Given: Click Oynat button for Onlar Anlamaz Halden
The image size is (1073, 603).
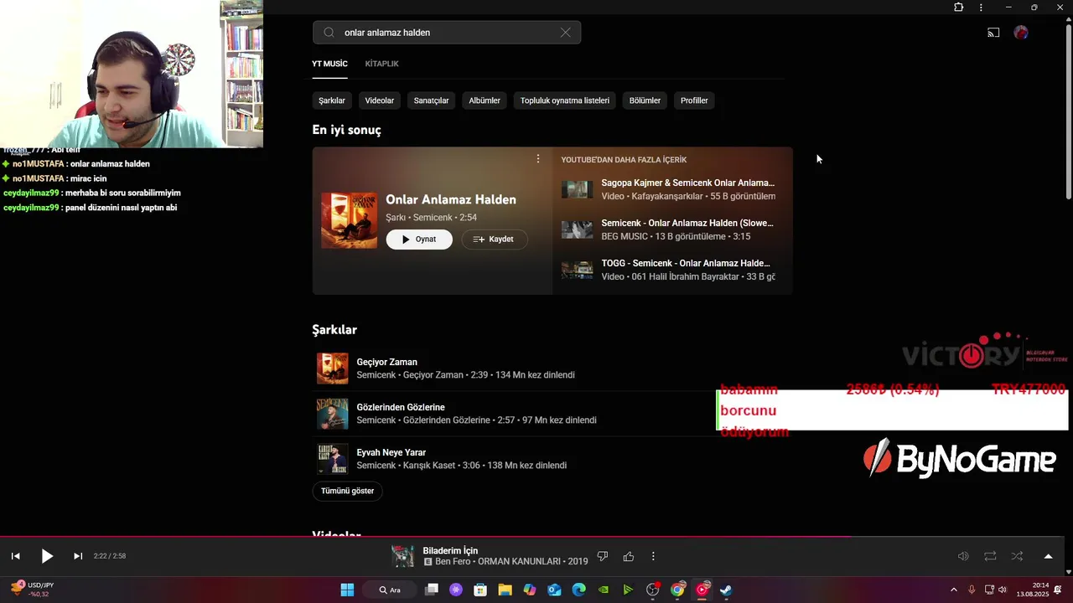Looking at the screenshot, I should point(419,240).
